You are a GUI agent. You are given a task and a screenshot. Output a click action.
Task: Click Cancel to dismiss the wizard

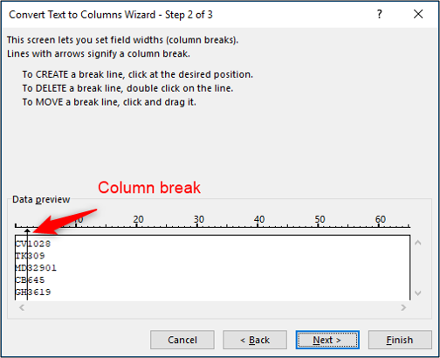[182, 340]
